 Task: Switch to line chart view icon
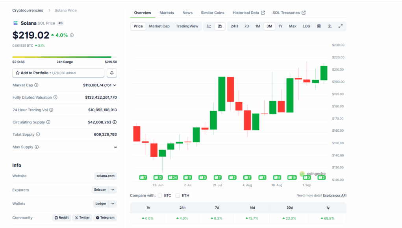coord(209,26)
